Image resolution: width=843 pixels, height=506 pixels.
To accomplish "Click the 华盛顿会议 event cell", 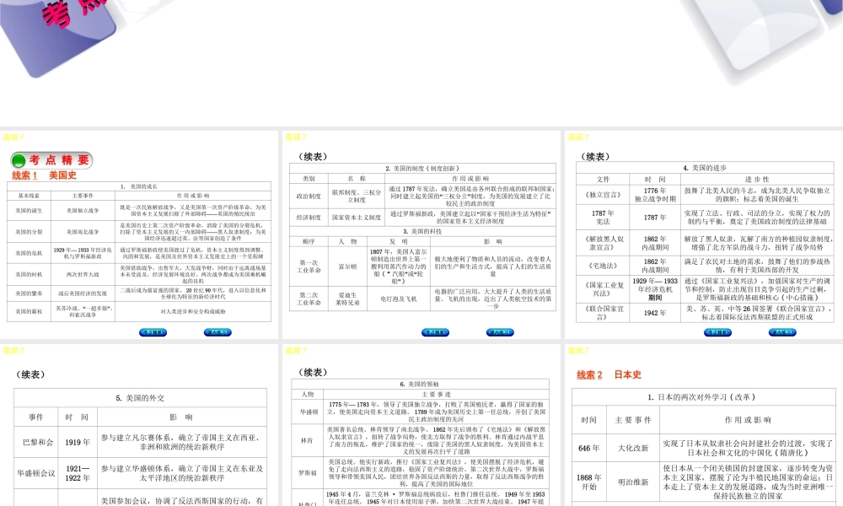I will 36,473.
